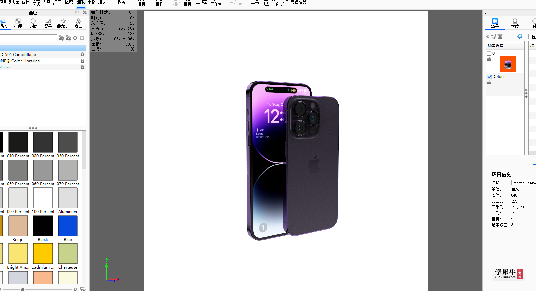Add a new scene set
Screen dimensions: 536x291
click(493, 36)
